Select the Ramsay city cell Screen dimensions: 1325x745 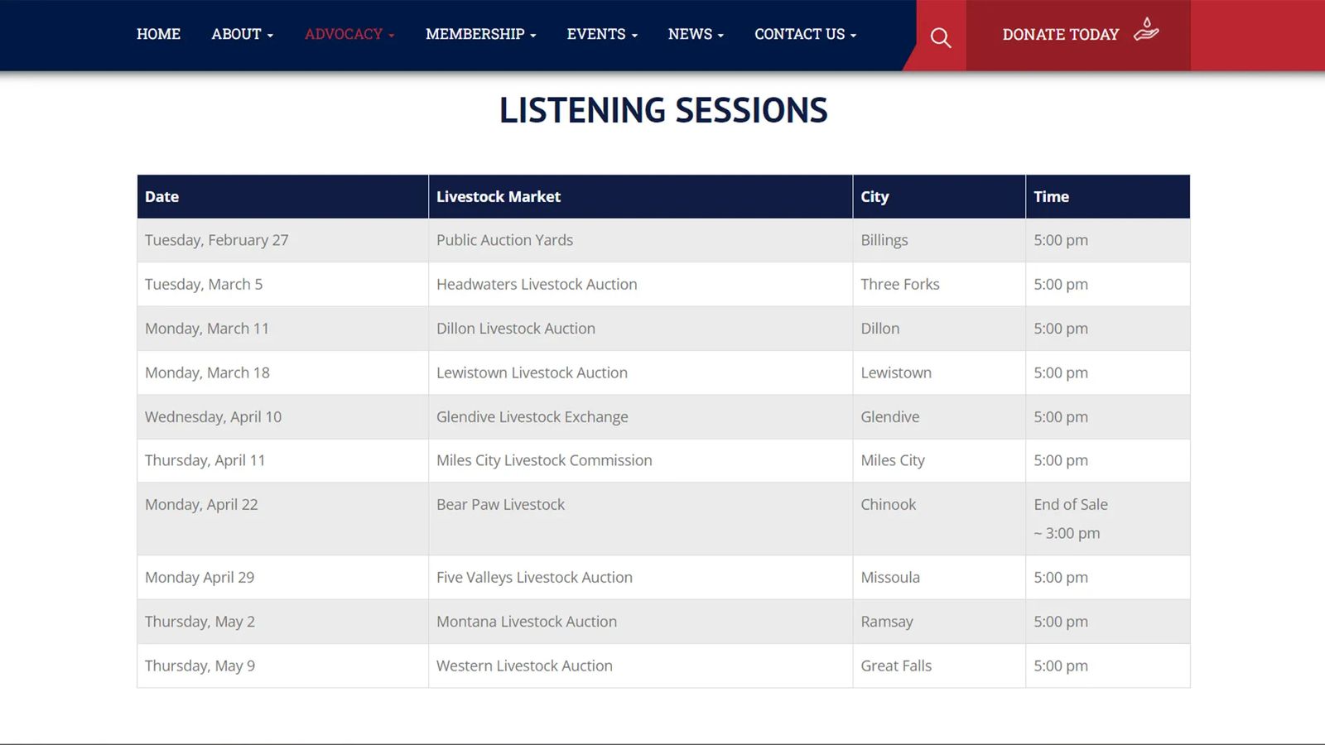(939, 622)
